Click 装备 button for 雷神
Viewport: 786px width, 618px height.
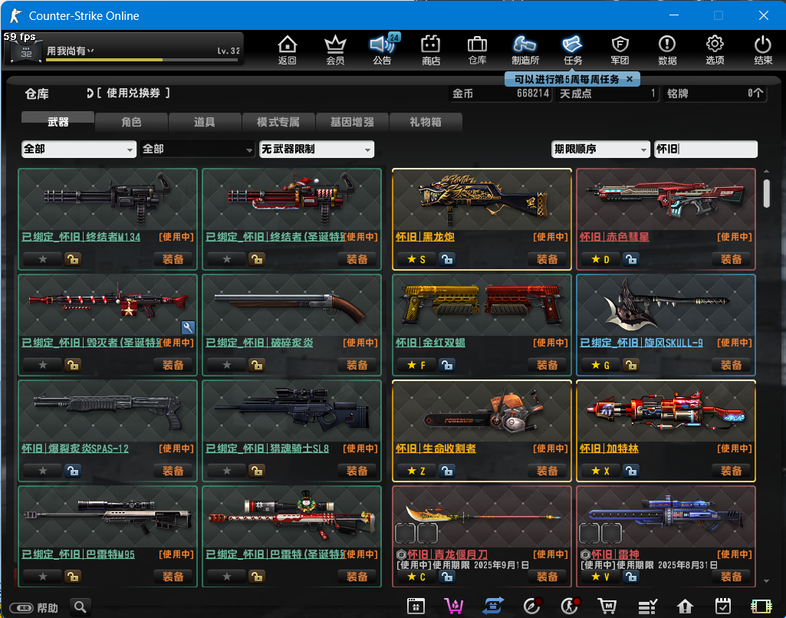point(732,577)
